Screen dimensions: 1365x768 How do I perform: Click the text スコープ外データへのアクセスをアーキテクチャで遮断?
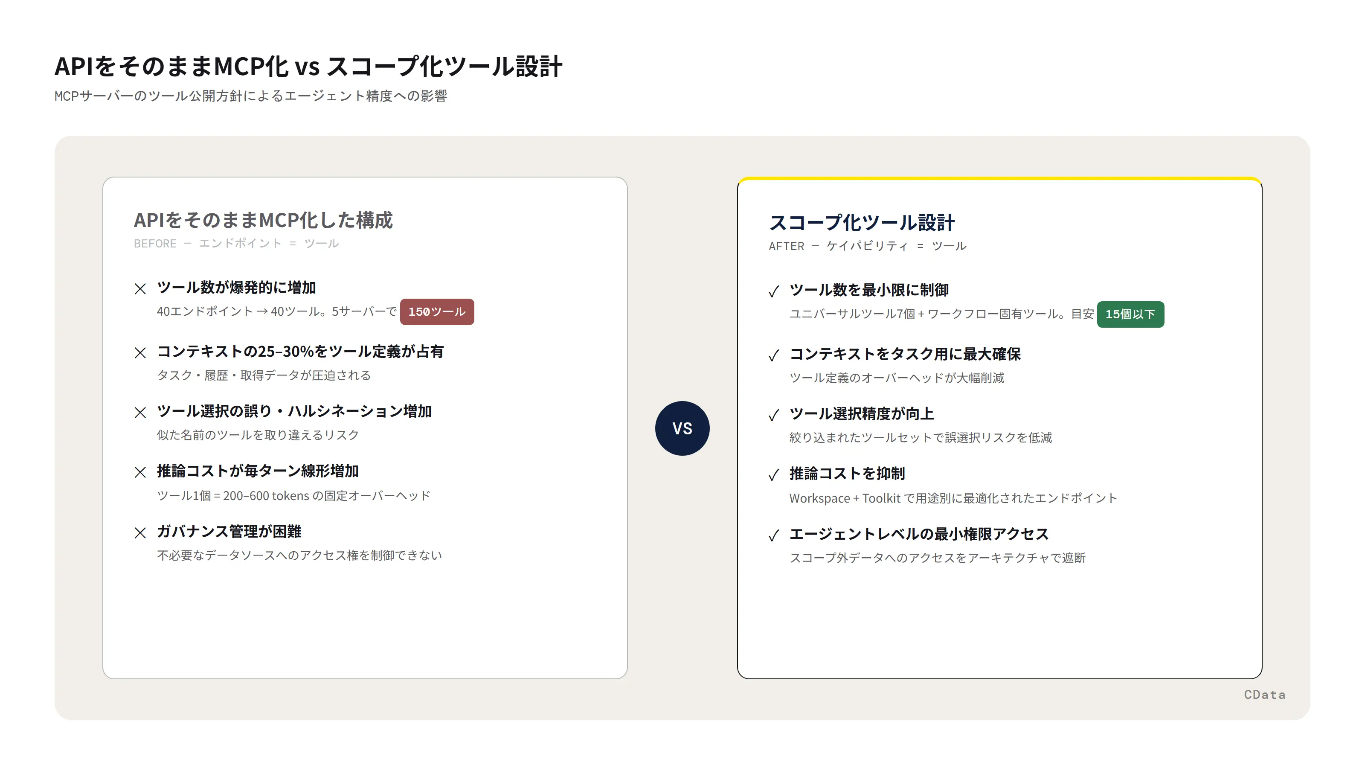[938, 558]
